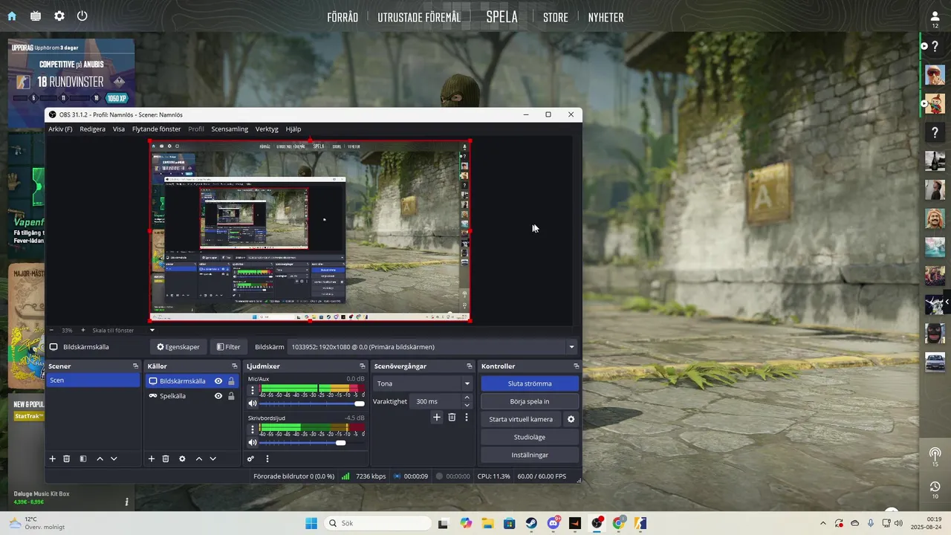Click the CS2 power quit icon
Viewport: 951px width, 535px height.
(82, 16)
